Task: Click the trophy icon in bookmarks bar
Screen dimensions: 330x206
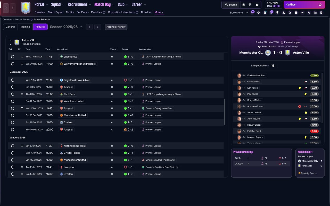Action: [x=277, y=13]
